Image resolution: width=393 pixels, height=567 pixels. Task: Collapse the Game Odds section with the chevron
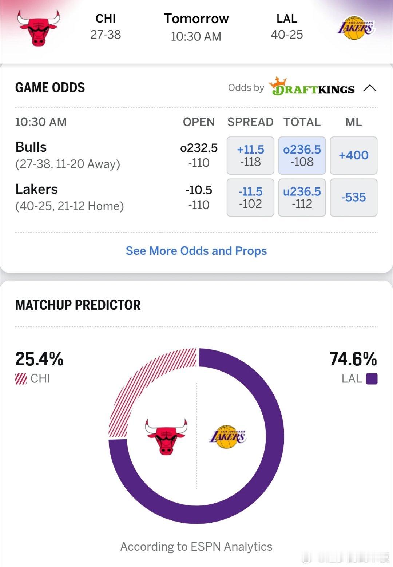(x=371, y=87)
